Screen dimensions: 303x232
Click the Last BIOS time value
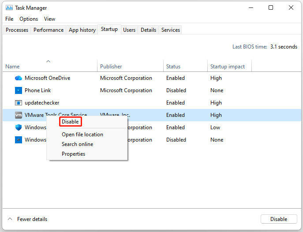tap(284, 47)
